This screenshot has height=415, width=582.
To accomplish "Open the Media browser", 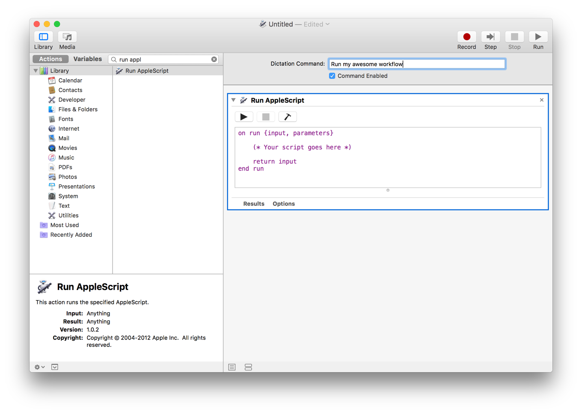I will pos(67,37).
